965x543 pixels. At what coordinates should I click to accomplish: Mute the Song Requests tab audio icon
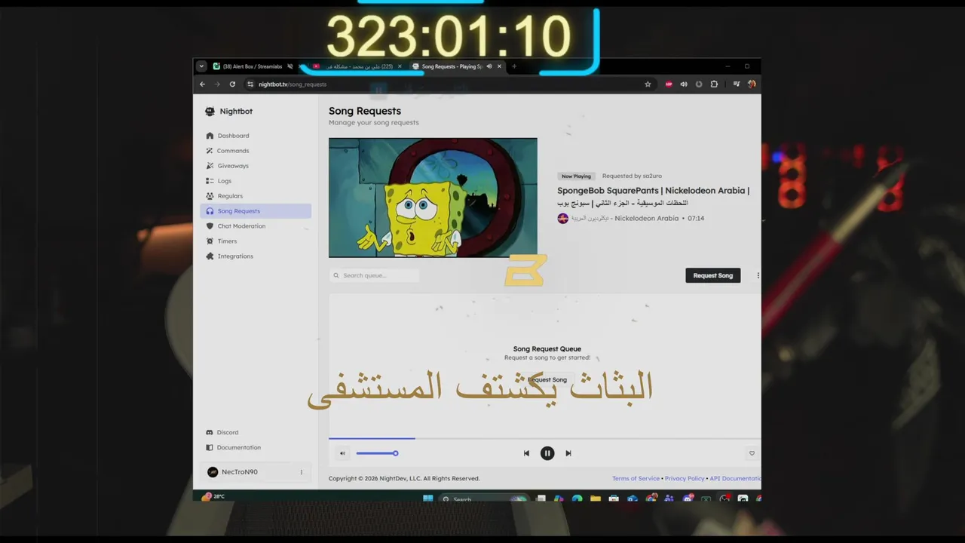(489, 66)
